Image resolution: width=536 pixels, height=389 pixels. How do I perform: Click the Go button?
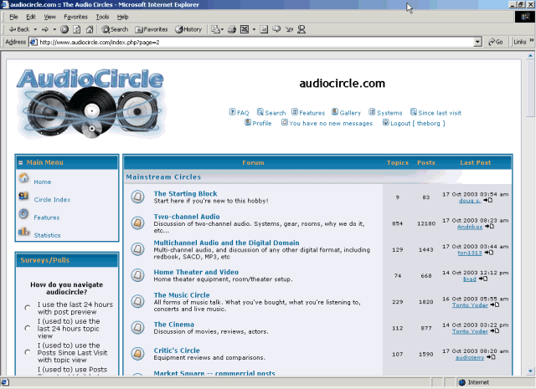(496, 42)
